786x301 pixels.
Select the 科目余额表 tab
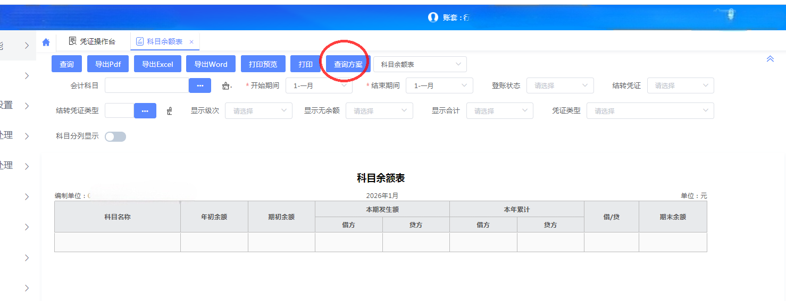(164, 41)
